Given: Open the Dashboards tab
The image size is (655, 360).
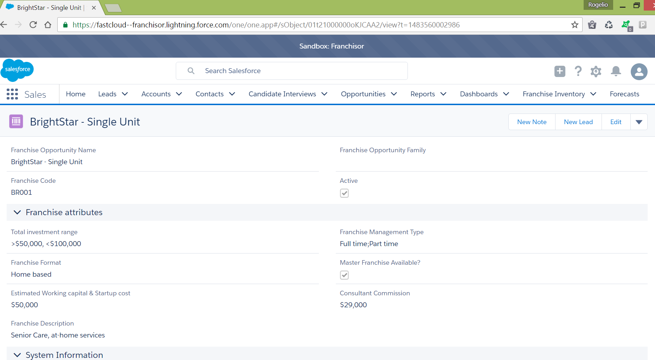Looking at the screenshot, I should point(479,94).
